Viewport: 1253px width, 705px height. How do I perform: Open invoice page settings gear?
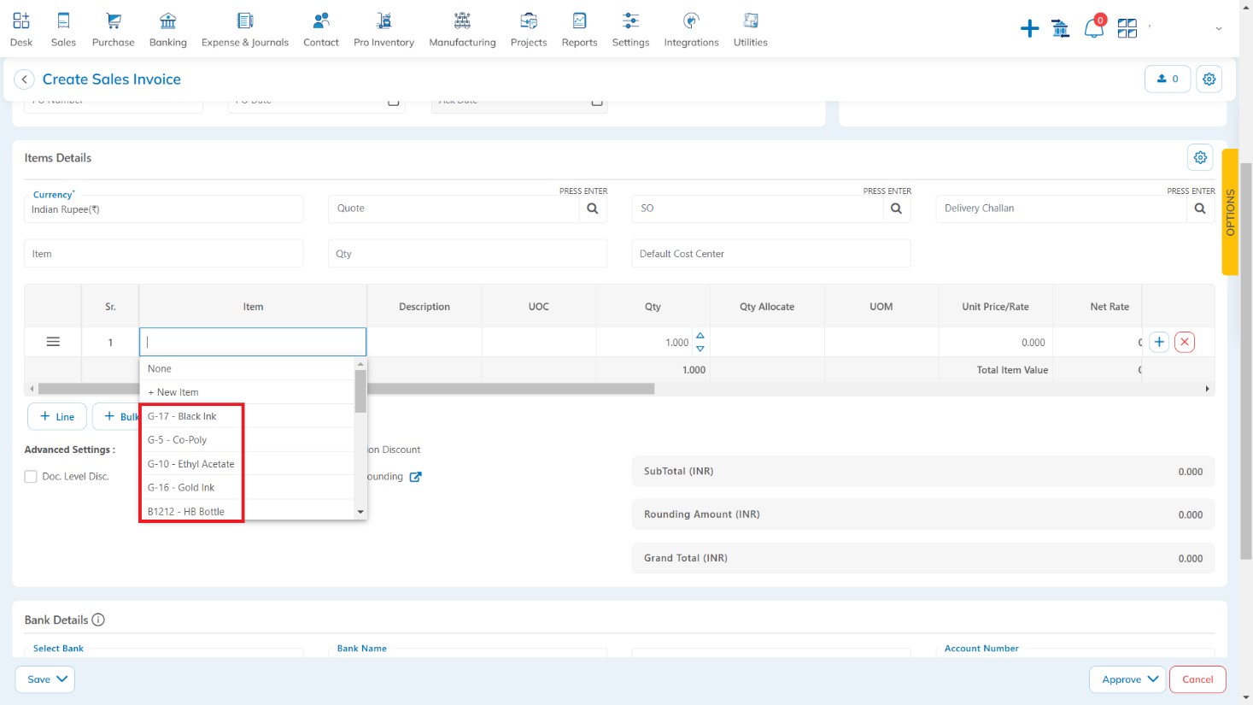[x=1209, y=79]
